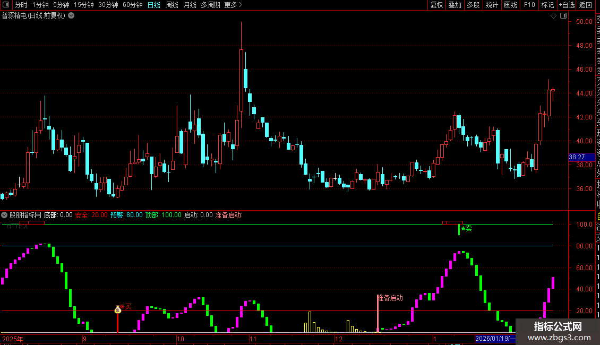
Task: Click the 预警: 80.00 indicator value
Action: click(126, 215)
